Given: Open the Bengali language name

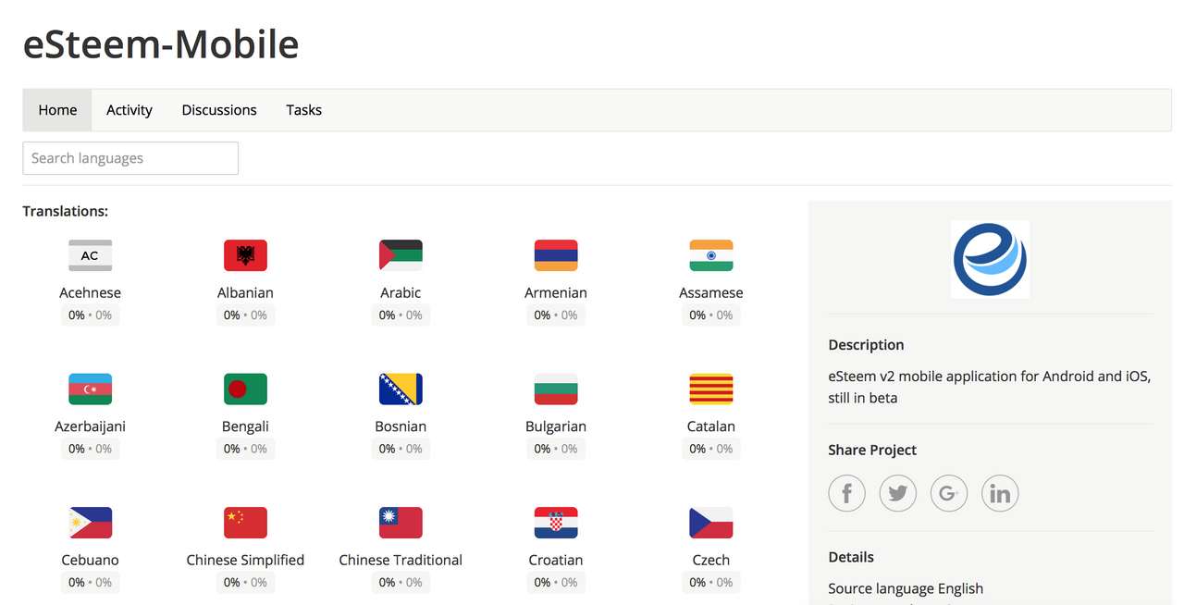Looking at the screenshot, I should 245,426.
